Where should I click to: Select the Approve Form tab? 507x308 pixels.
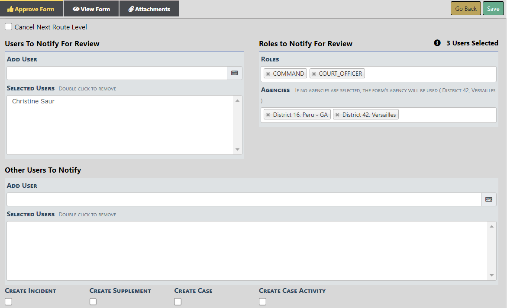[31, 9]
